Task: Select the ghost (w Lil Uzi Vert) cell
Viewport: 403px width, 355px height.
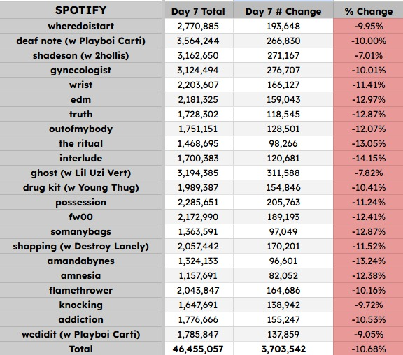Action: tap(80, 173)
